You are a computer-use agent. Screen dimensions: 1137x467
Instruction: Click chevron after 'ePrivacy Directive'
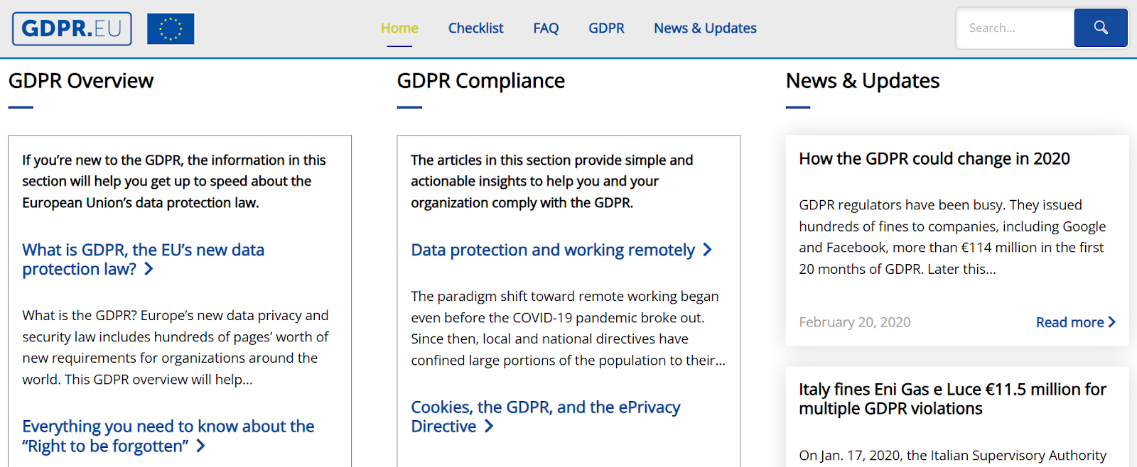(x=489, y=427)
